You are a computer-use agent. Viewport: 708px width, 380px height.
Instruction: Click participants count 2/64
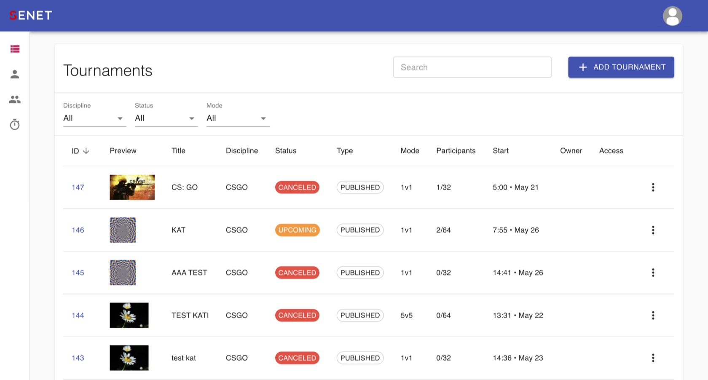click(x=443, y=230)
